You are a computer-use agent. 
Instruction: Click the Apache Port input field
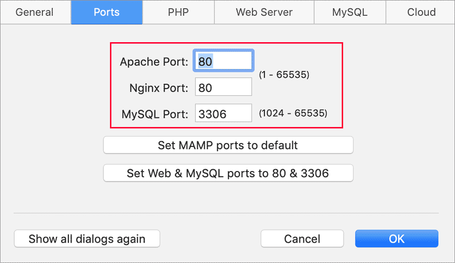coord(223,61)
